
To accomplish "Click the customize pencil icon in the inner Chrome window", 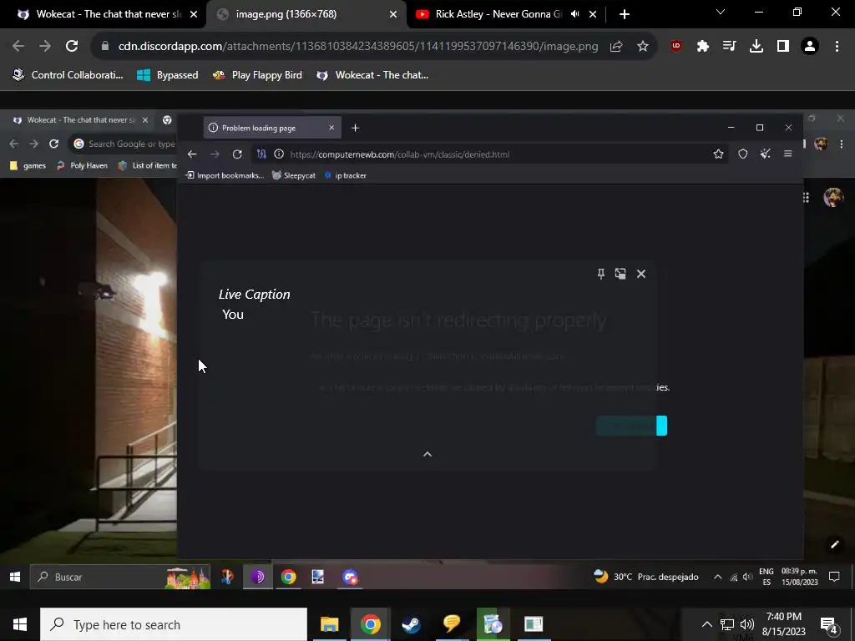I will [835, 544].
